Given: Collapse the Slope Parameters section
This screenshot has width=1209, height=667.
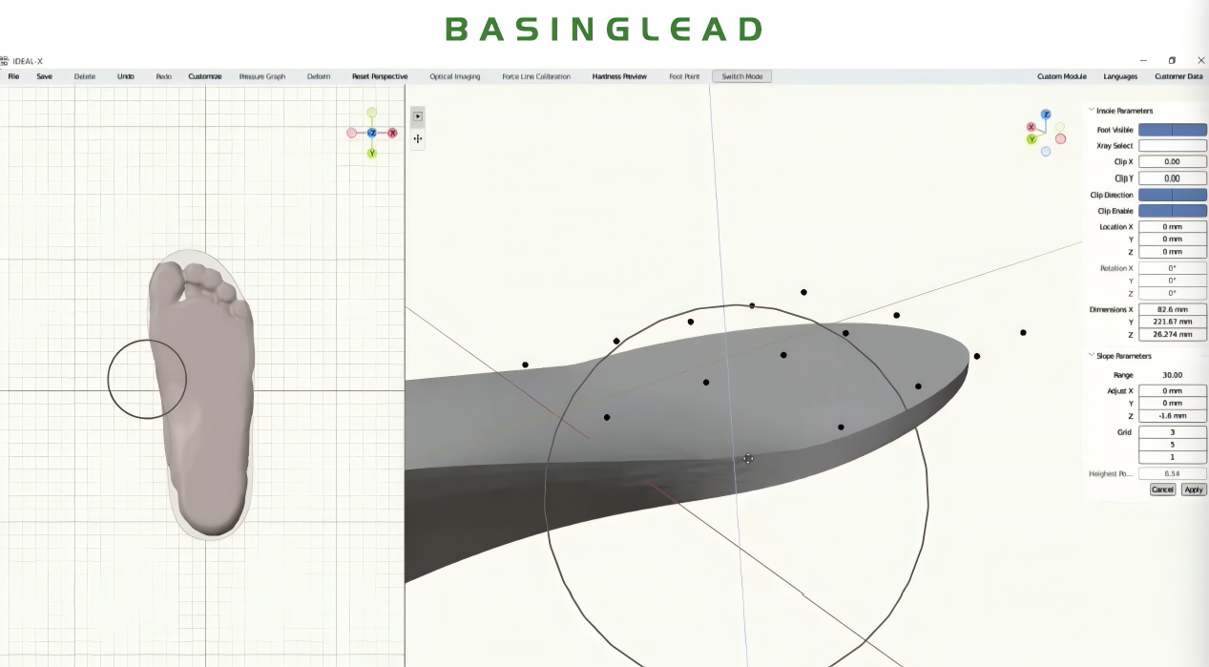Looking at the screenshot, I should click(x=1092, y=356).
